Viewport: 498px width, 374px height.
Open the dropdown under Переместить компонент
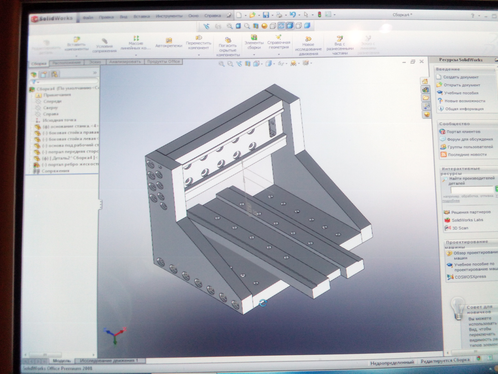[x=199, y=55]
